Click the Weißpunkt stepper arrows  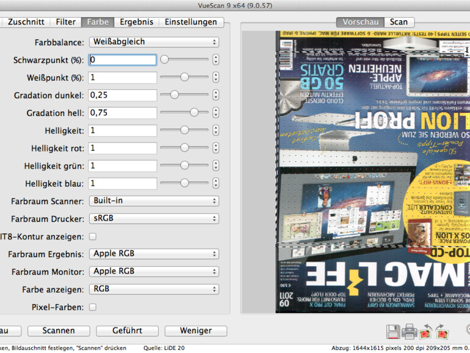[215, 78]
